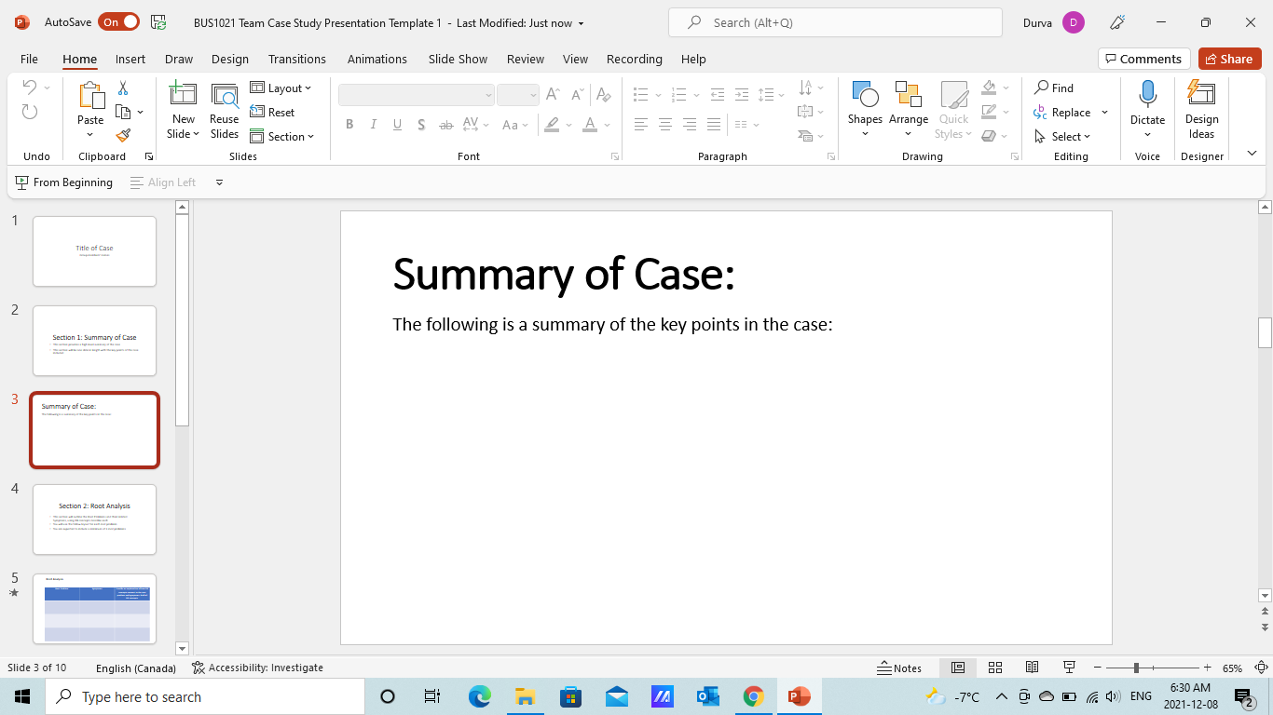Toggle the Notes pane
This screenshot has width=1273, height=715.
[899, 668]
